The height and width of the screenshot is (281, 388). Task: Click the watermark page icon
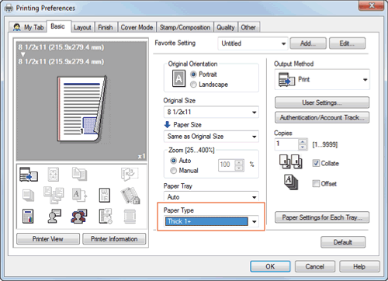105,196
